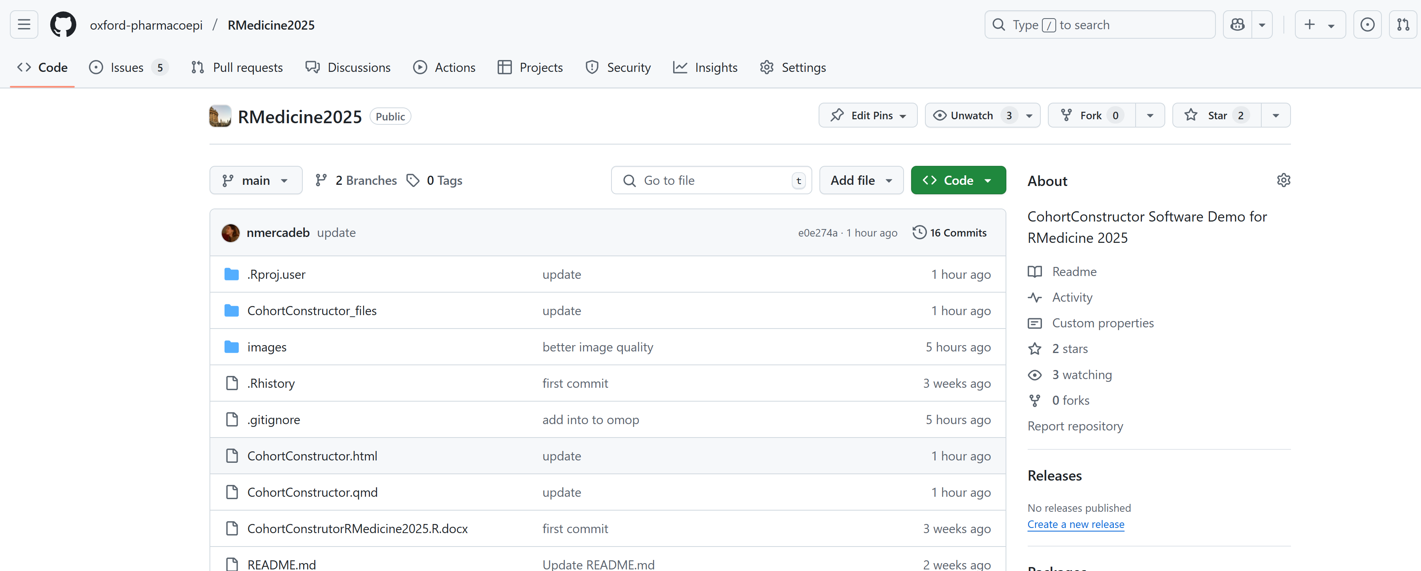
Task: Open the Add file dropdown
Action: 861,180
